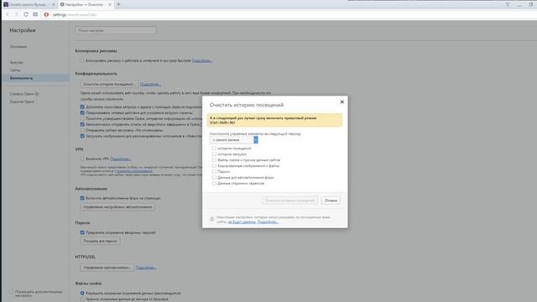537x302 pixels.
Task: Toggle the enable form autofill checkbox
Action: click(82, 198)
